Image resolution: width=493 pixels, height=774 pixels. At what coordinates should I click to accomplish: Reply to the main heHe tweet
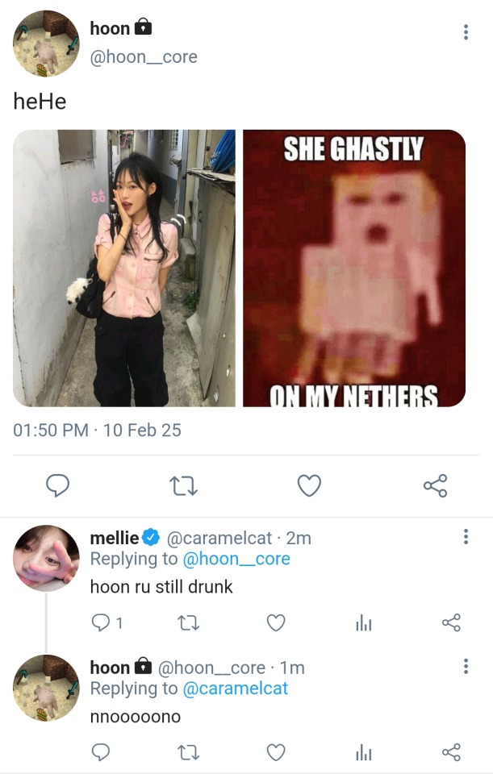point(56,485)
